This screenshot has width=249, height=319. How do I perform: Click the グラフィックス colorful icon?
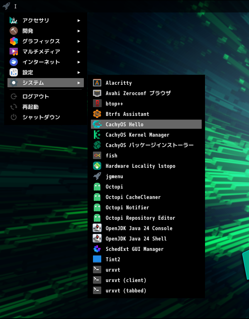[x=14, y=41]
